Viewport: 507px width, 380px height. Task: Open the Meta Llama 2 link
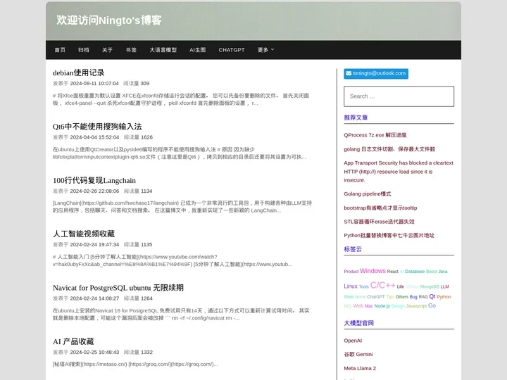(360, 368)
